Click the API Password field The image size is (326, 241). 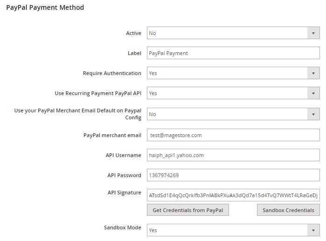coord(233,175)
